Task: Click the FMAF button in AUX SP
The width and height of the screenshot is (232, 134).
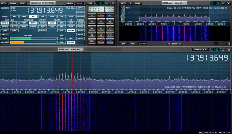Action: click(138, 3)
